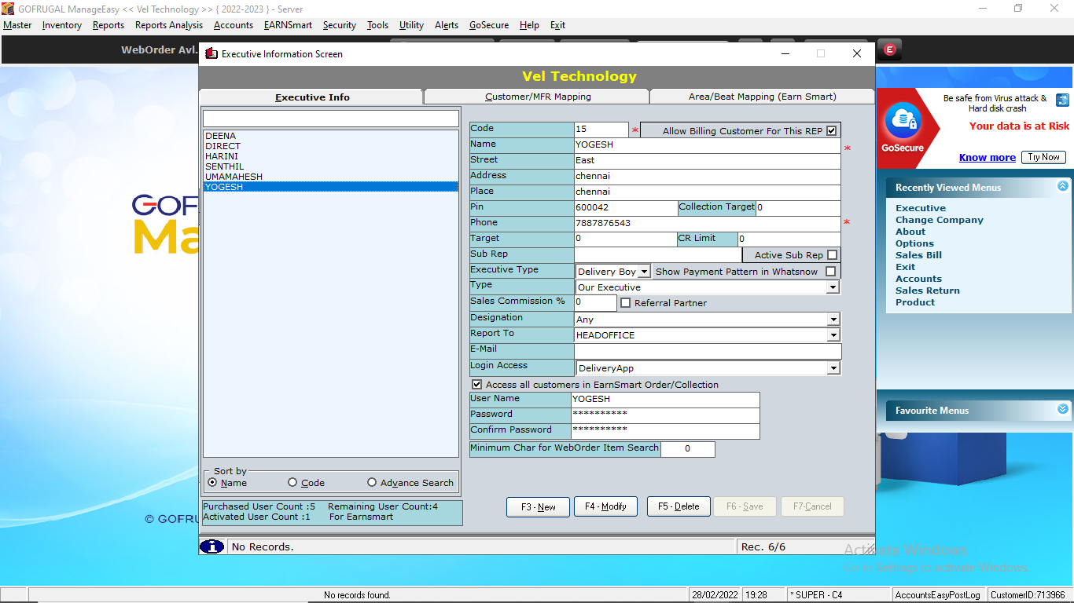The width and height of the screenshot is (1074, 603).
Task: Select the Code sort radio button
Action: [292, 483]
